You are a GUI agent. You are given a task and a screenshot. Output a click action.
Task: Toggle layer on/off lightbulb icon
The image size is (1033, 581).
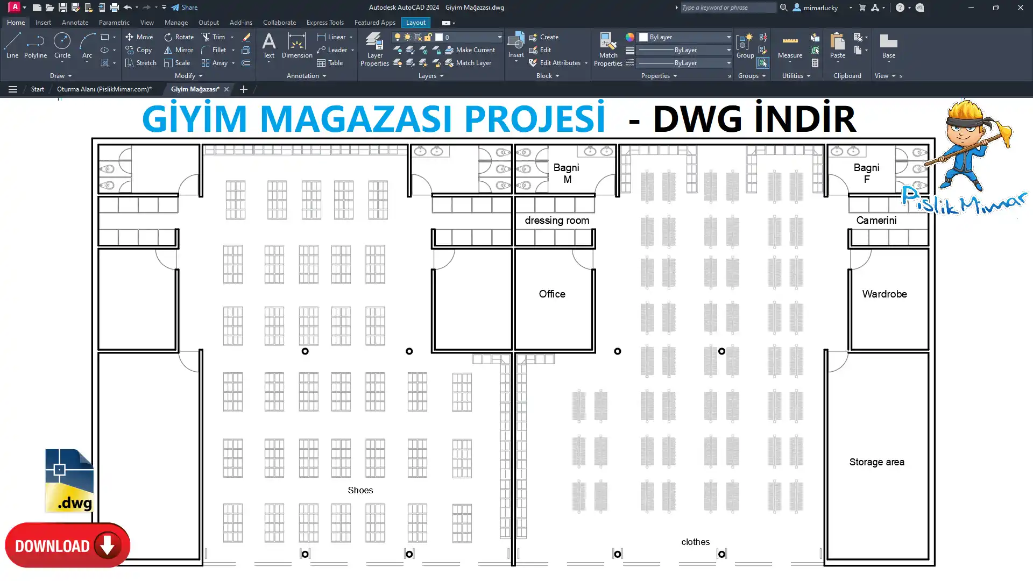coord(398,37)
